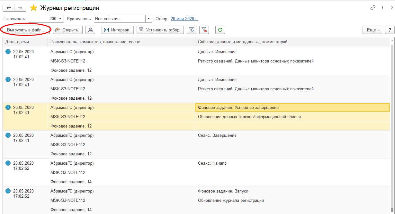
Task: Click the Установить отбор button
Action: click(x=160, y=30)
